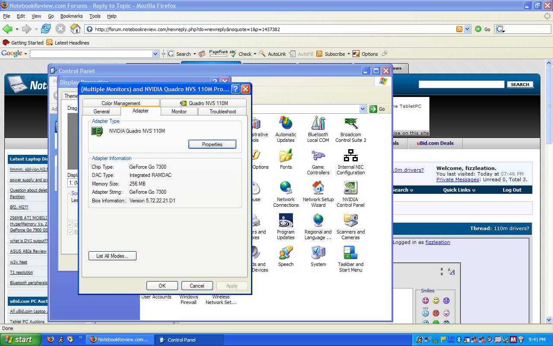
Task: Launch Network Setup Wizard icon
Action: point(318,194)
